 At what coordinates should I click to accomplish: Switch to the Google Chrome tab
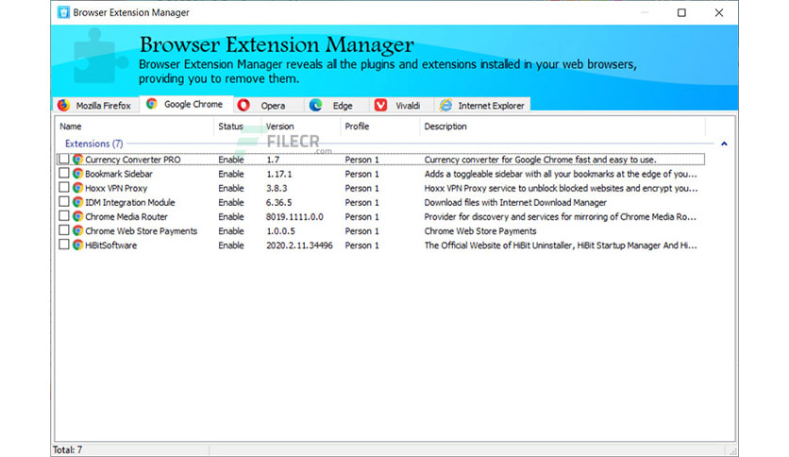[x=186, y=104]
